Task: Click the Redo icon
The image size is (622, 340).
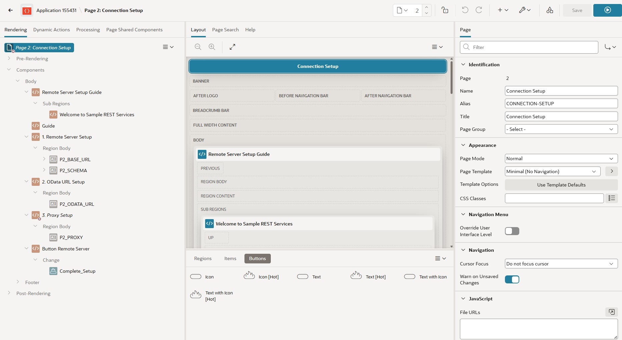Action: pos(479,10)
